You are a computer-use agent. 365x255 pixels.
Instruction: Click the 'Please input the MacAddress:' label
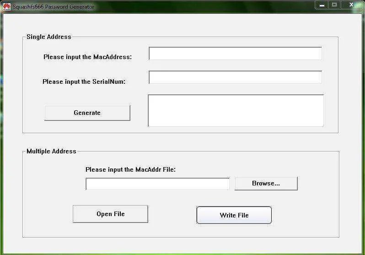tap(87, 57)
